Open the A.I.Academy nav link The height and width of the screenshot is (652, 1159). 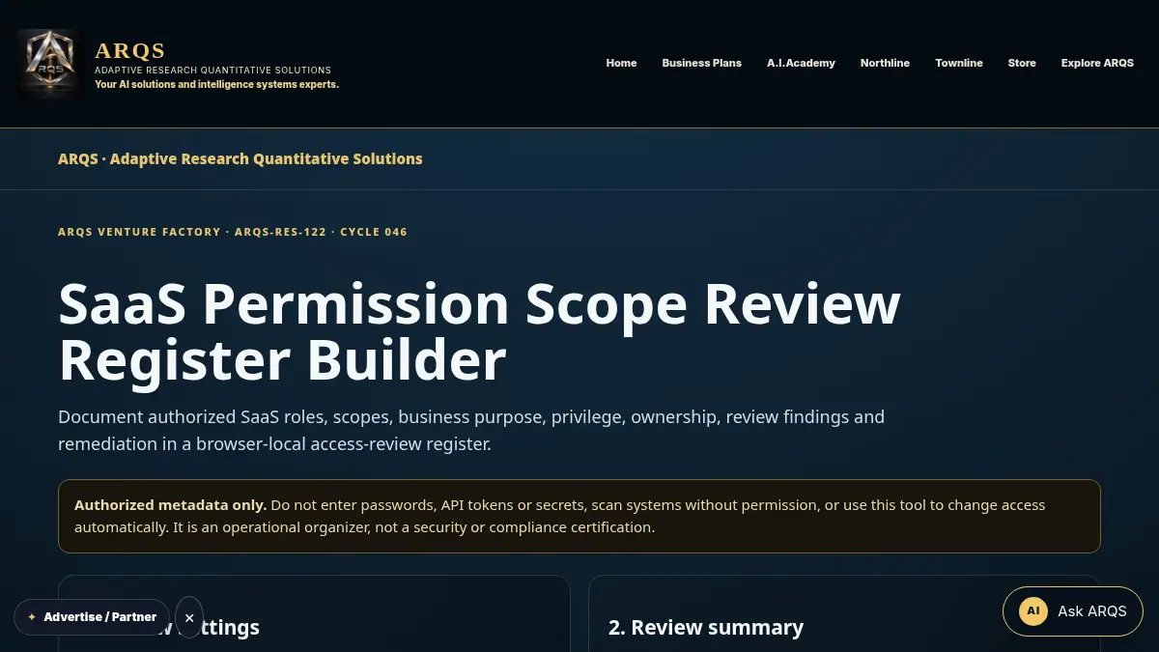[x=801, y=63]
